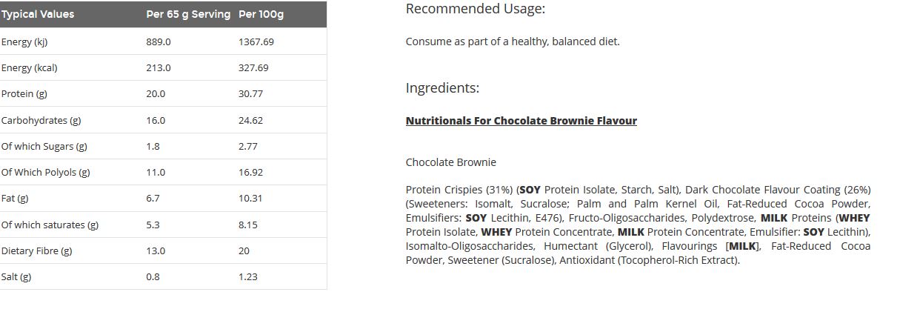Click the "Recommended Usage:" heading

475,9
